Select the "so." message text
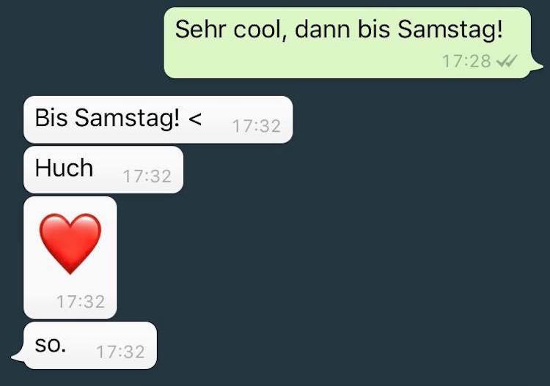 [x=50, y=345]
